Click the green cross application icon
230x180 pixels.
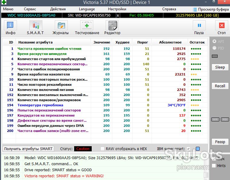click(4, 2)
